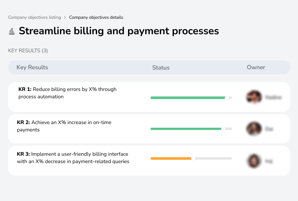Open the Company objectives listing breadcrumb
Viewport: 298px width, 201px height.
[35, 17]
